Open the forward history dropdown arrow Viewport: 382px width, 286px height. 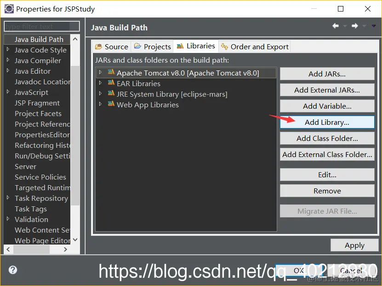click(364, 26)
